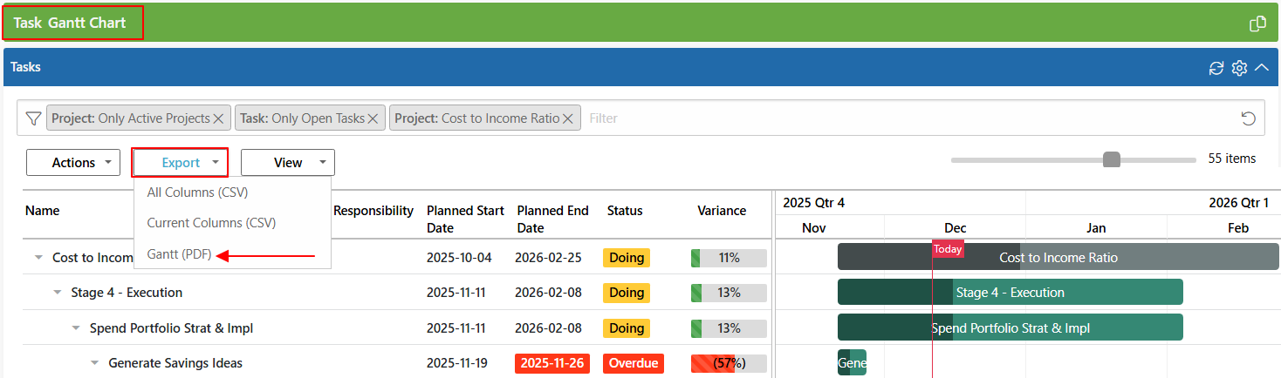Collapse Spend Portfolio Strat & Impl row
This screenshot has width=1281, height=378.
pyautogui.click(x=76, y=328)
